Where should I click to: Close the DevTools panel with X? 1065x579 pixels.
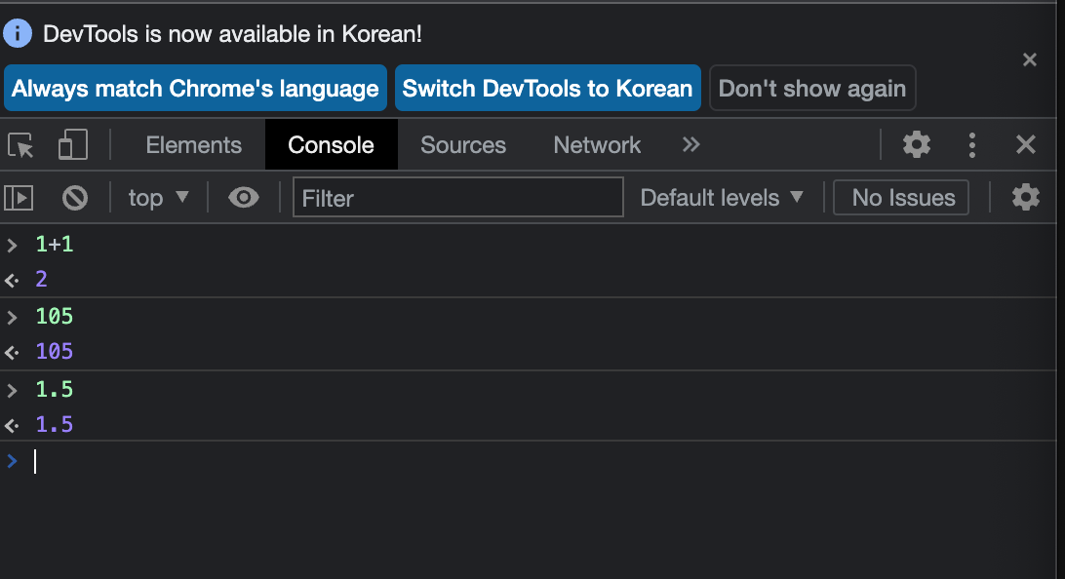point(1026,144)
